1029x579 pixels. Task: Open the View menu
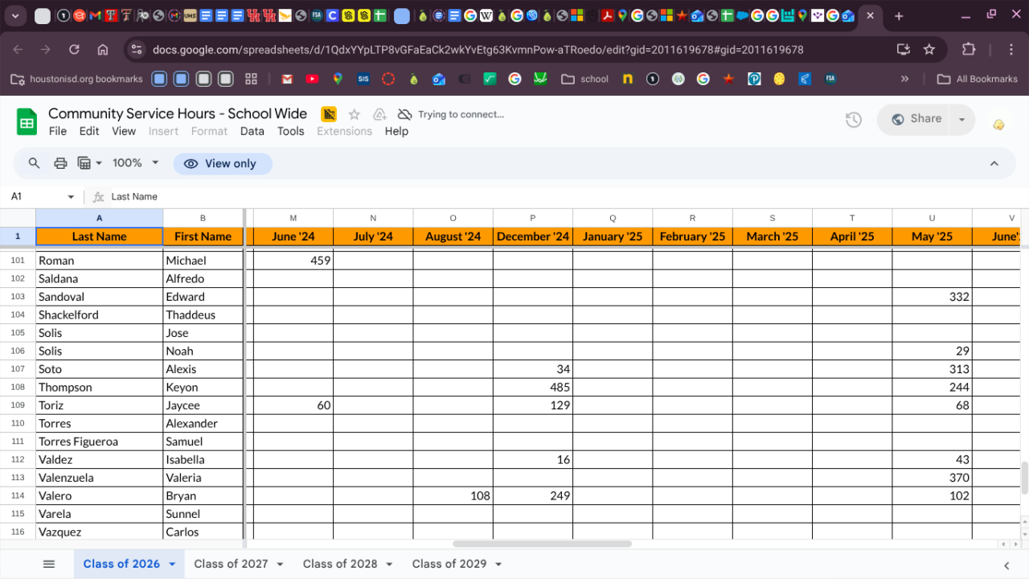124,131
